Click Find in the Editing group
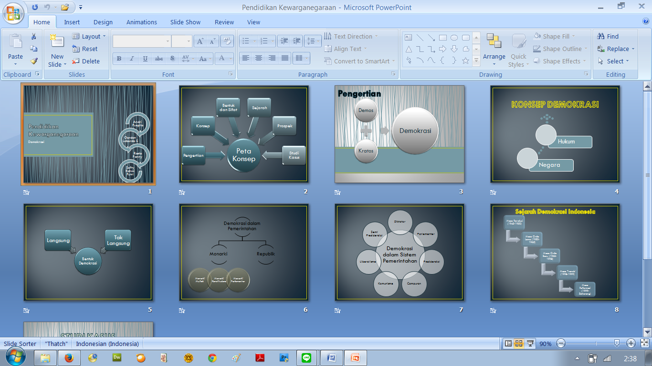This screenshot has height=366, width=652. (x=608, y=36)
